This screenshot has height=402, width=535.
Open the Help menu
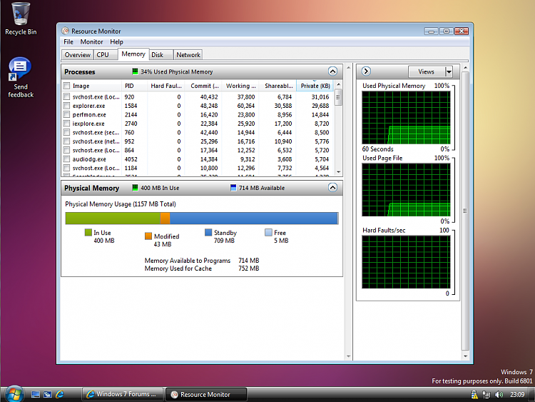coord(116,41)
